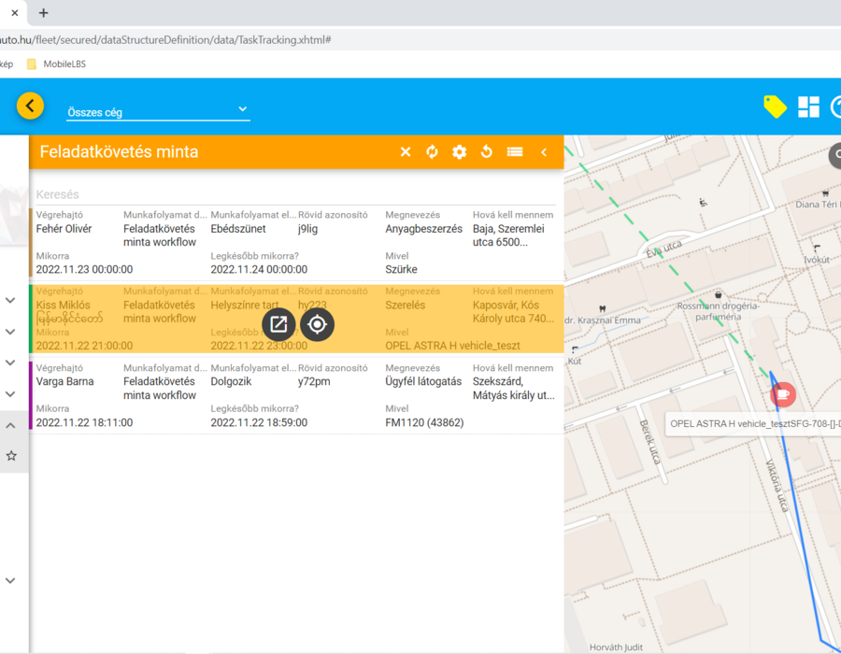Open the yellow tag icon in header
Image resolution: width=841 pixels, height=654 pixels.
pyautogui.click(x=775, y=107)
